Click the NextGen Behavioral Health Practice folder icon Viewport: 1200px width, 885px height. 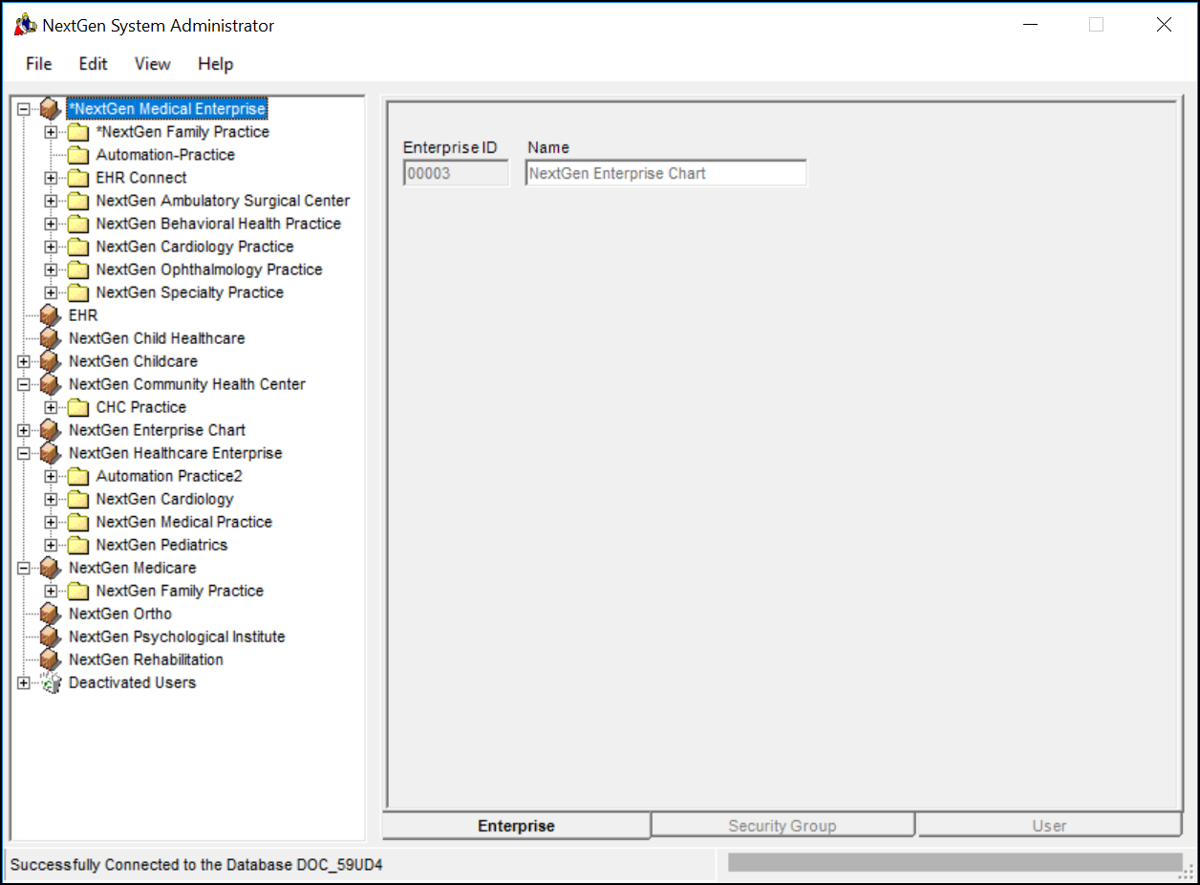pyautogui.click(x=78, y=224)
